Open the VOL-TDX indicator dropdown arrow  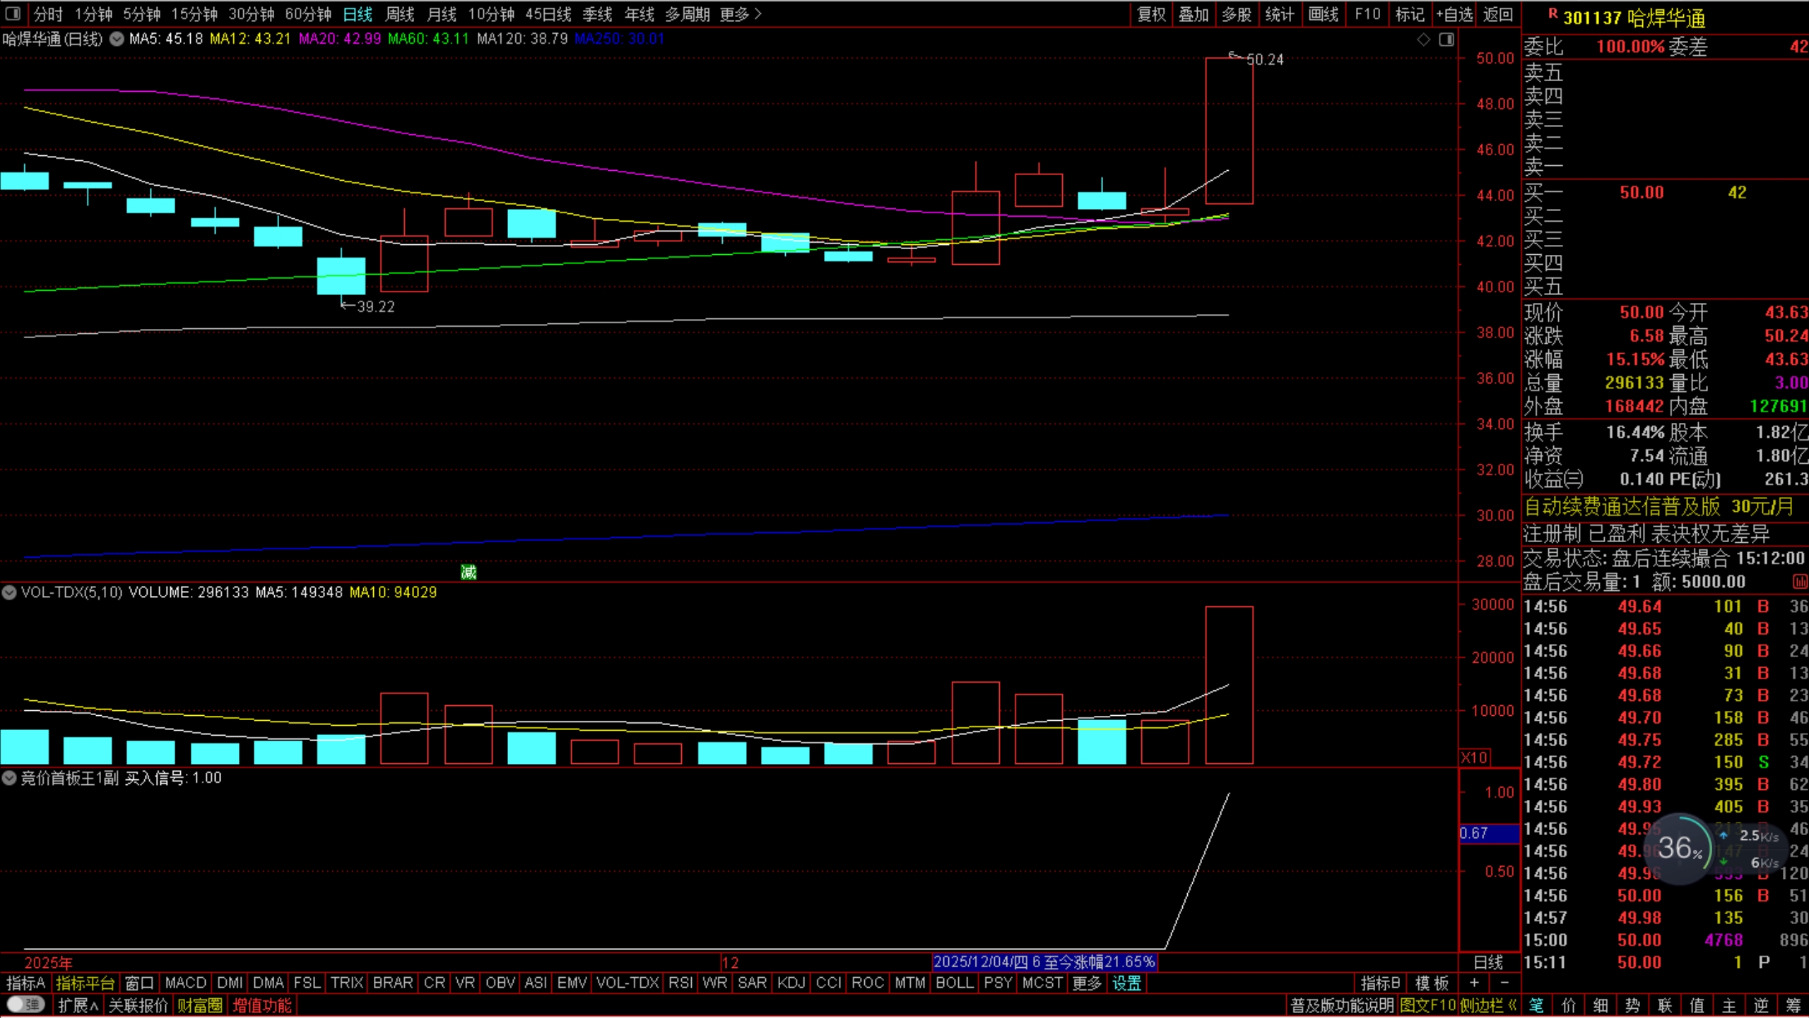click(9, 592)
